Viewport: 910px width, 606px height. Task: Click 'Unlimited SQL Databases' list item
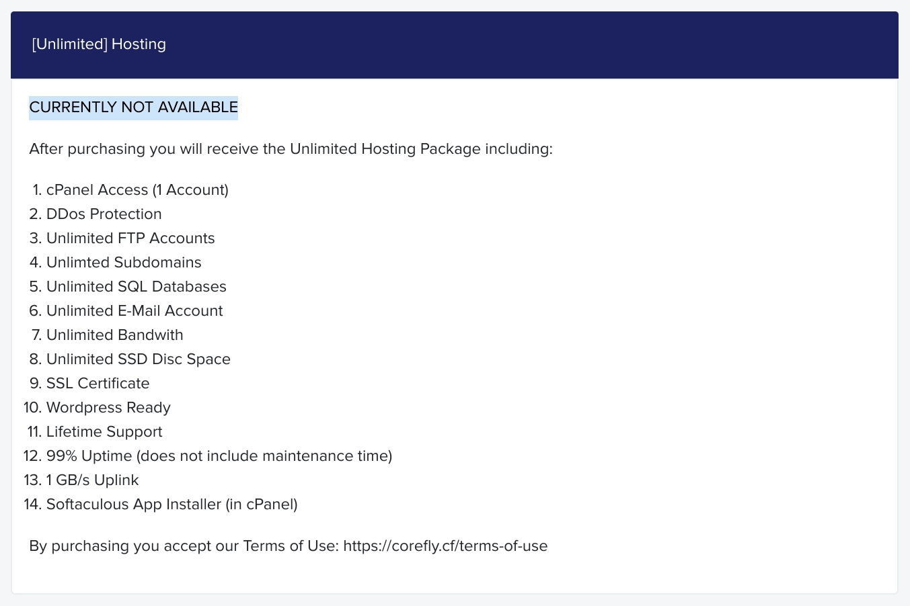tap(137, 287)
